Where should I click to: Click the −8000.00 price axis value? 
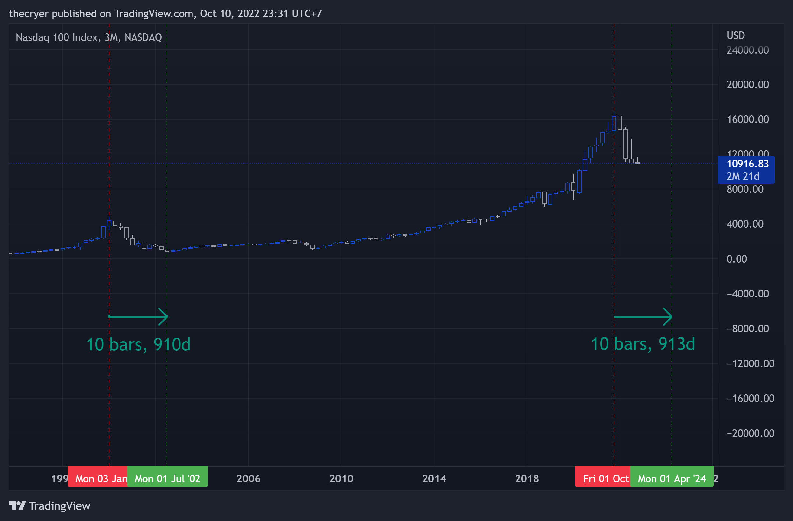pos(748,329)
